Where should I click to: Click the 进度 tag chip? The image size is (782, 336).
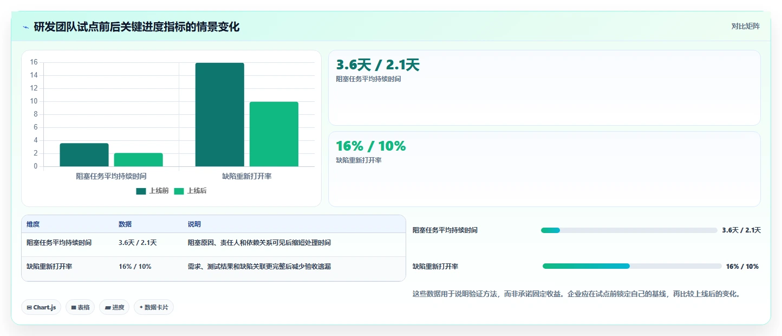tap(114, 307)
